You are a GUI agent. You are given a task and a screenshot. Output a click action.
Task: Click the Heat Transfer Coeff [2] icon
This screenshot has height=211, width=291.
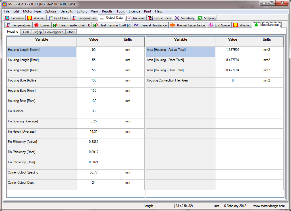click(95, 25)
